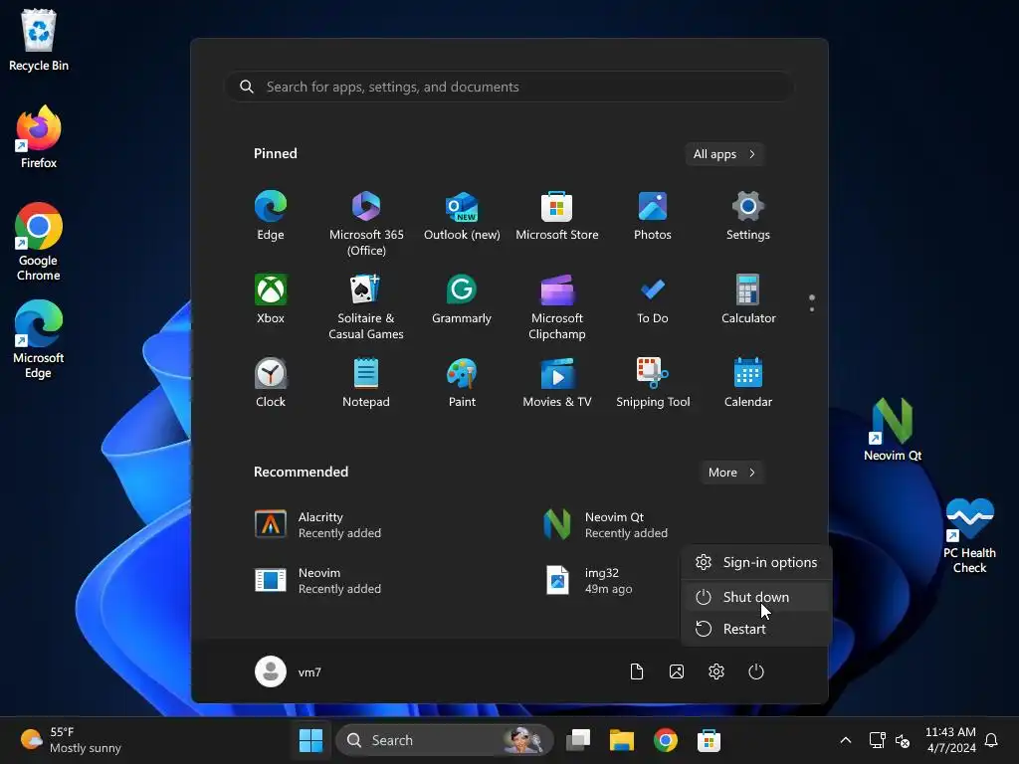The image size is (1019, 764).
Task: Click the Power button icon
Action: [756, 671]
